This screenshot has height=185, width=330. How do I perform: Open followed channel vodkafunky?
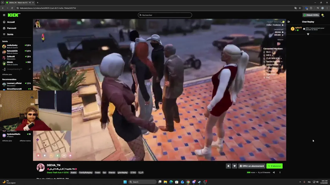16,46
